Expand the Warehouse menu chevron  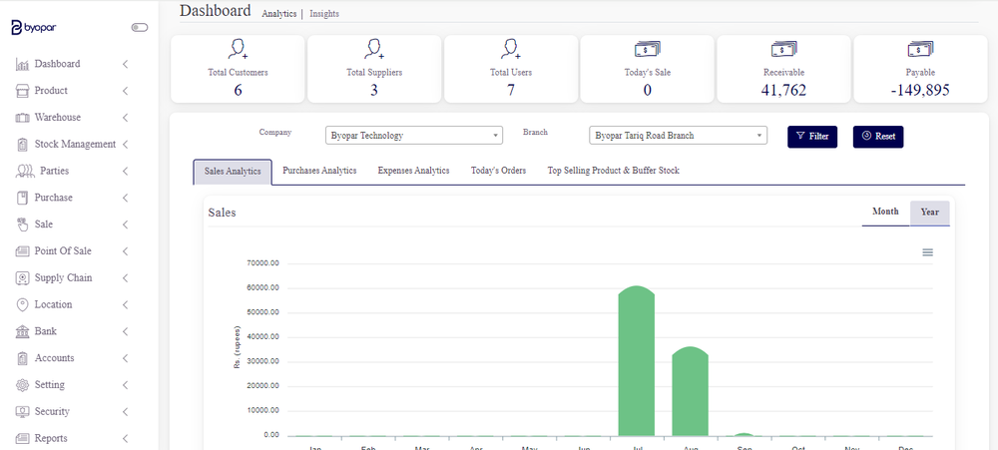[126, 118]
